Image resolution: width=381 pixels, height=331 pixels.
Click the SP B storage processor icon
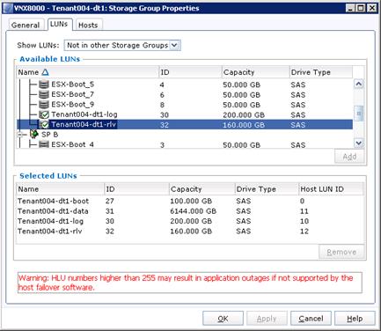(x=34, y=134)
